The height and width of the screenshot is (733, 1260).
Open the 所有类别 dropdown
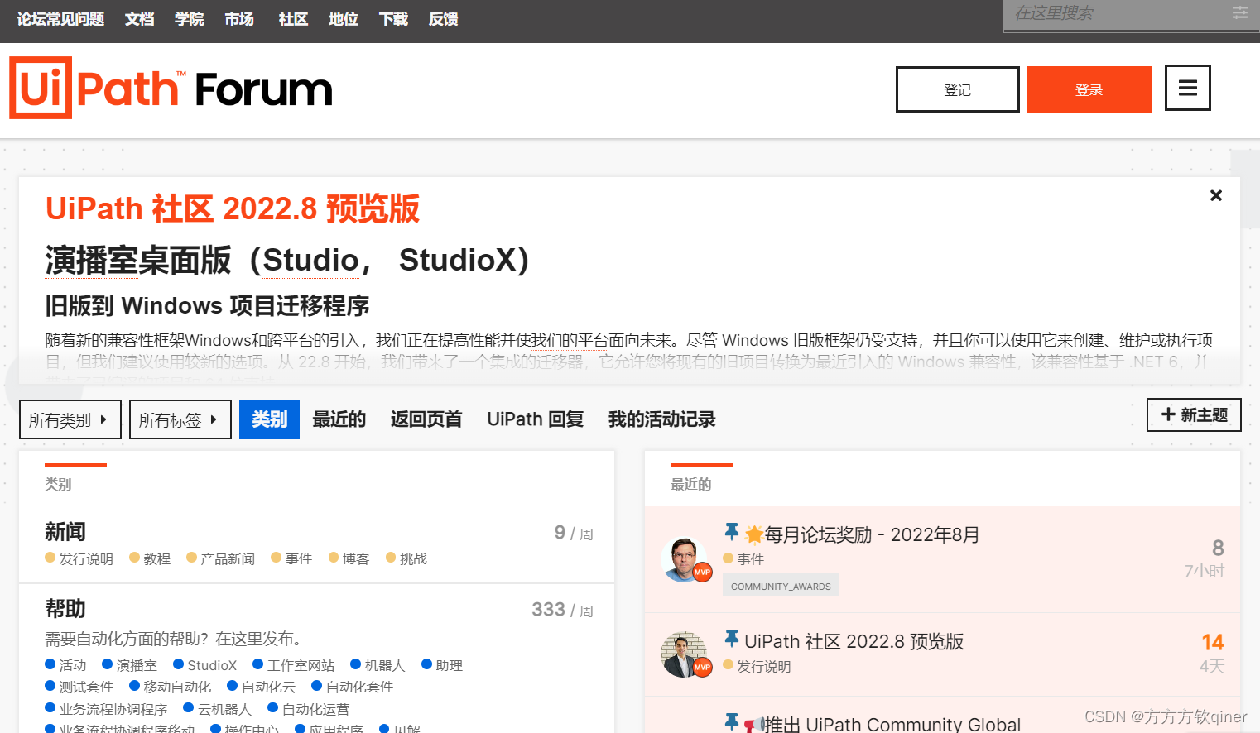(x=70, y=419)
